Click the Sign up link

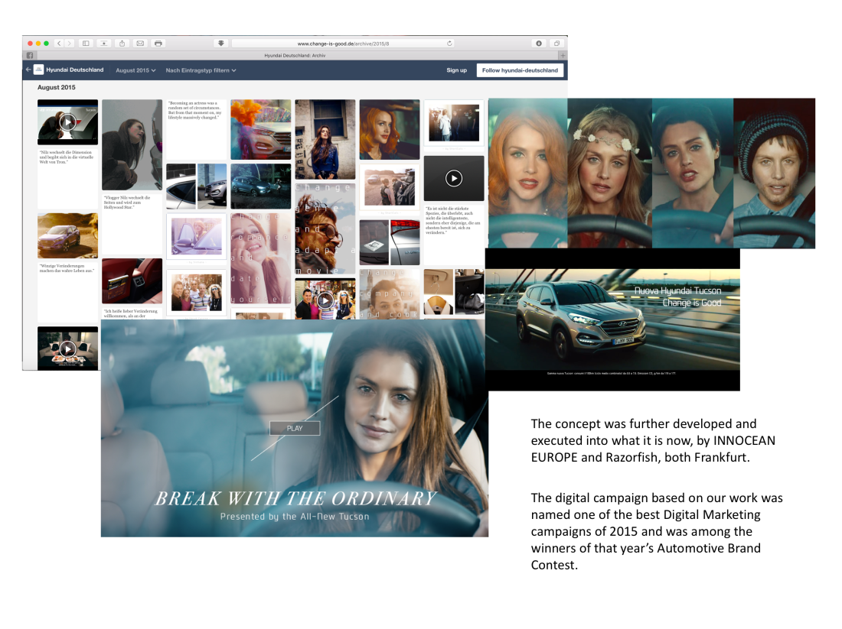point(456,70)
